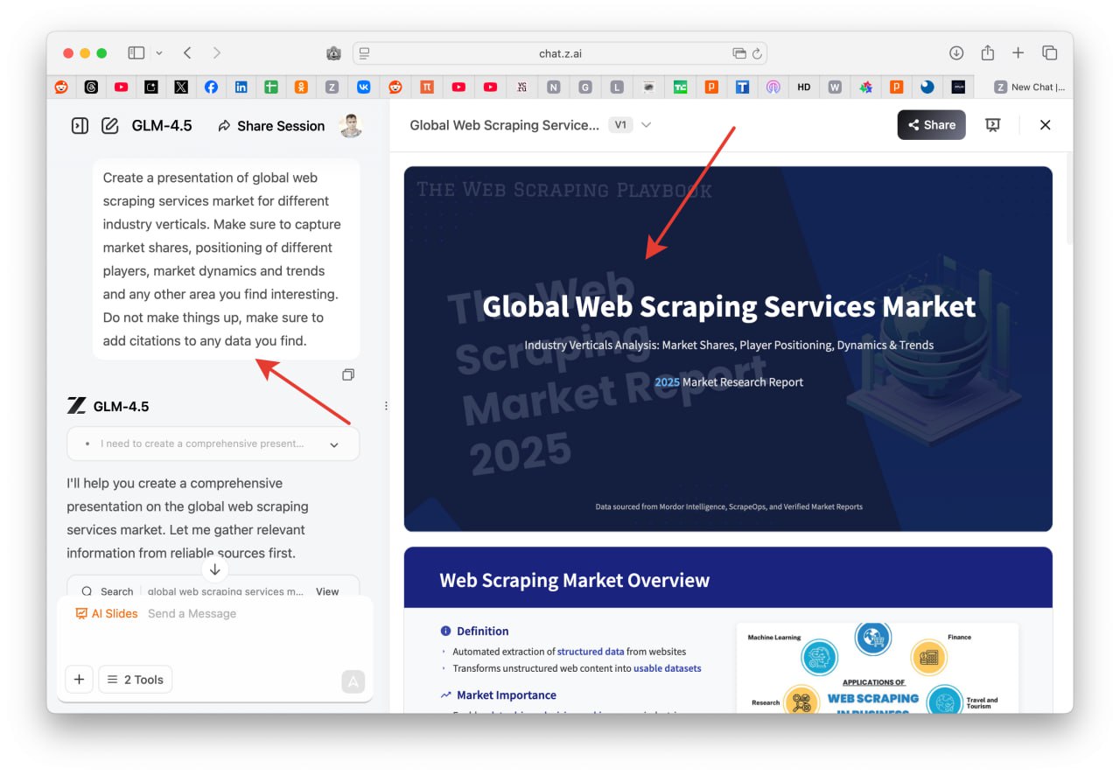1120x775 pixels.
Task: Toggle the AI Slides mode
Action: pyautogui.click(x=107, y=613)
